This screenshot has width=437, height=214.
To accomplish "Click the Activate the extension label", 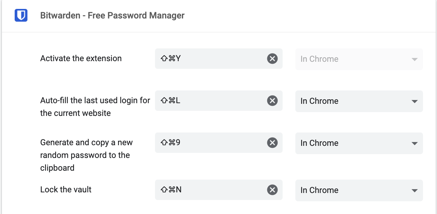I will pyautogui.click(x=81, y=58).
